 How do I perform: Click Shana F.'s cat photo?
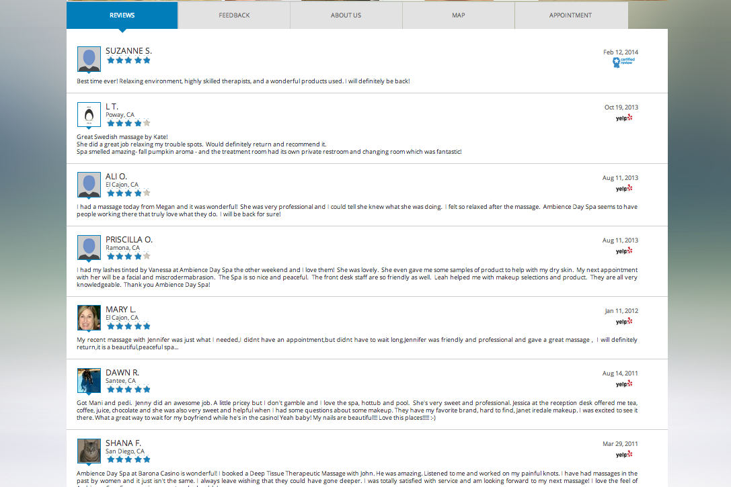[x=89, y=451]
